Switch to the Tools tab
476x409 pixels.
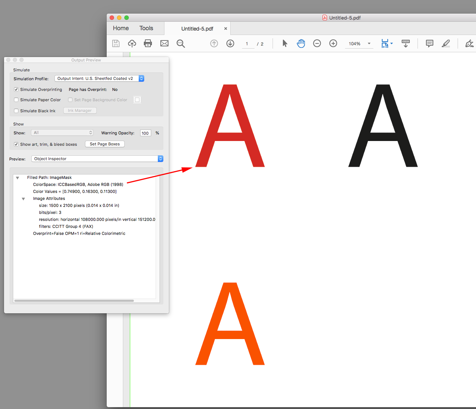(146, 28)
